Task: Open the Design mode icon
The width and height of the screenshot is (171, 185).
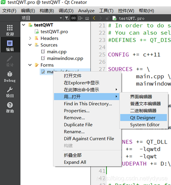Action: click(10, 61)
